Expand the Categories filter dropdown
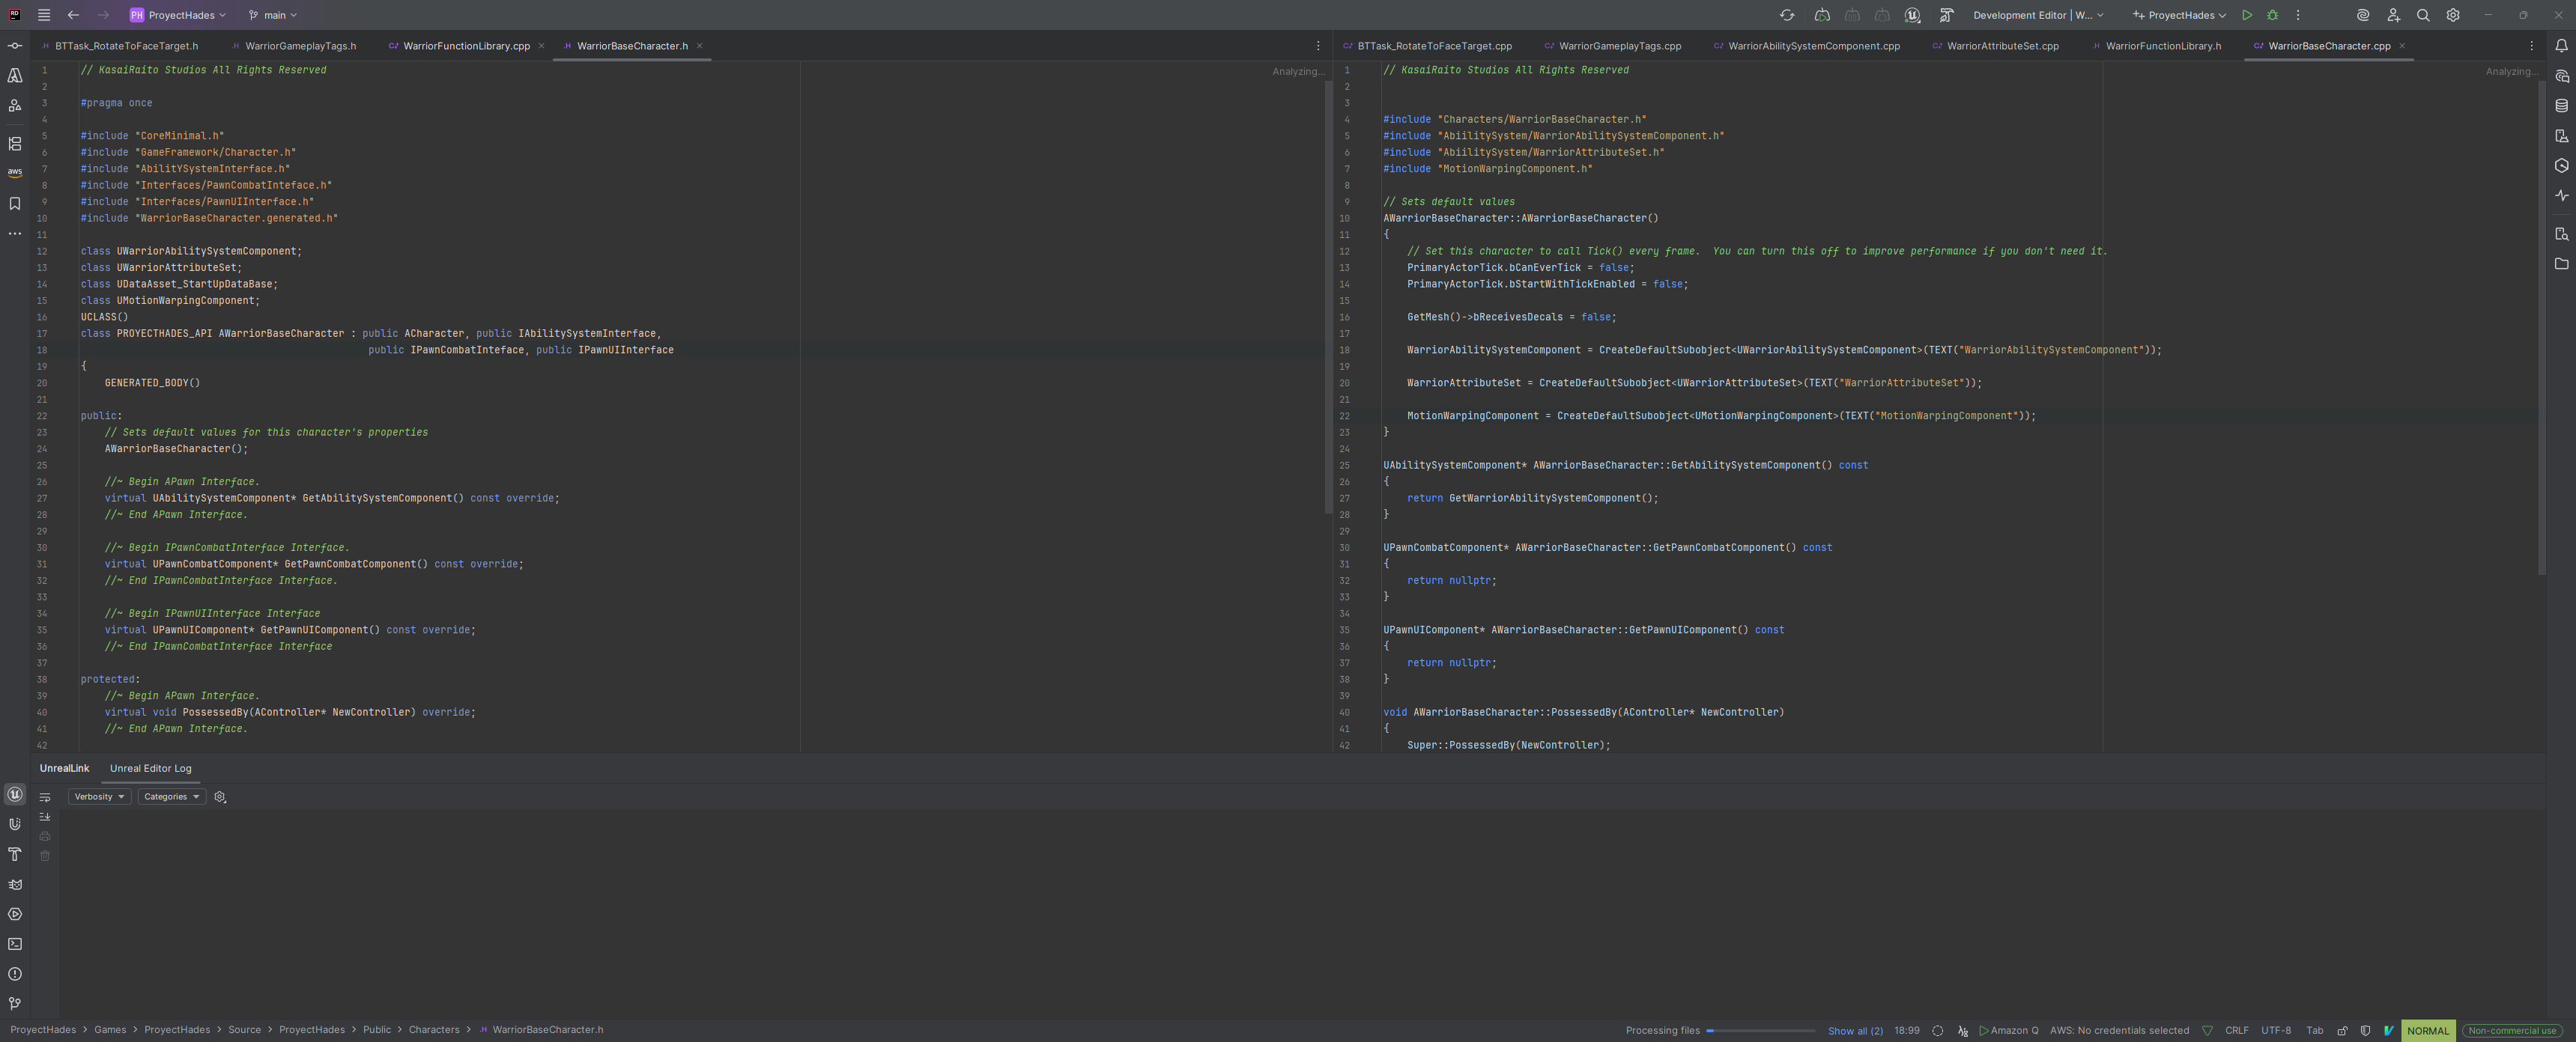 point(171,796)
